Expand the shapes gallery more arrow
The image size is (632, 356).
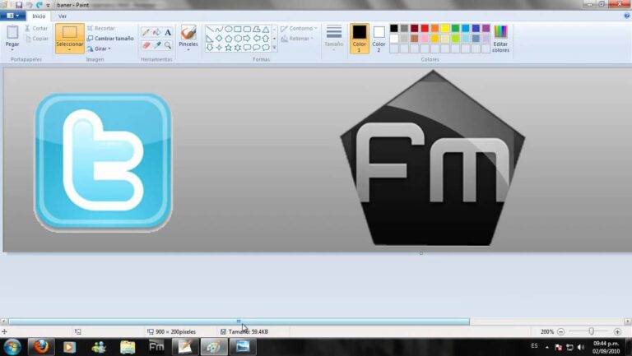[275, 48]
